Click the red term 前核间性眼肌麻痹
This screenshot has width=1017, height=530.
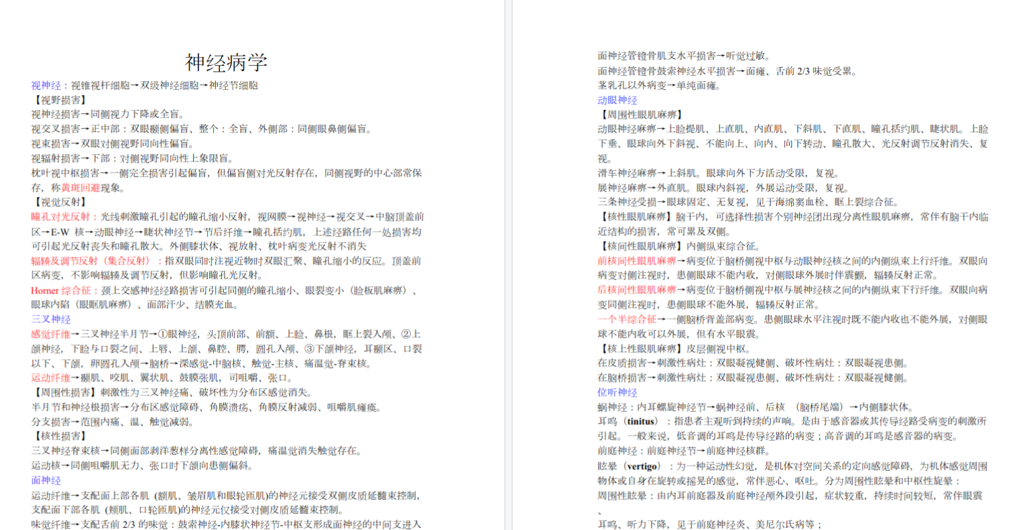tap(636, 261)
